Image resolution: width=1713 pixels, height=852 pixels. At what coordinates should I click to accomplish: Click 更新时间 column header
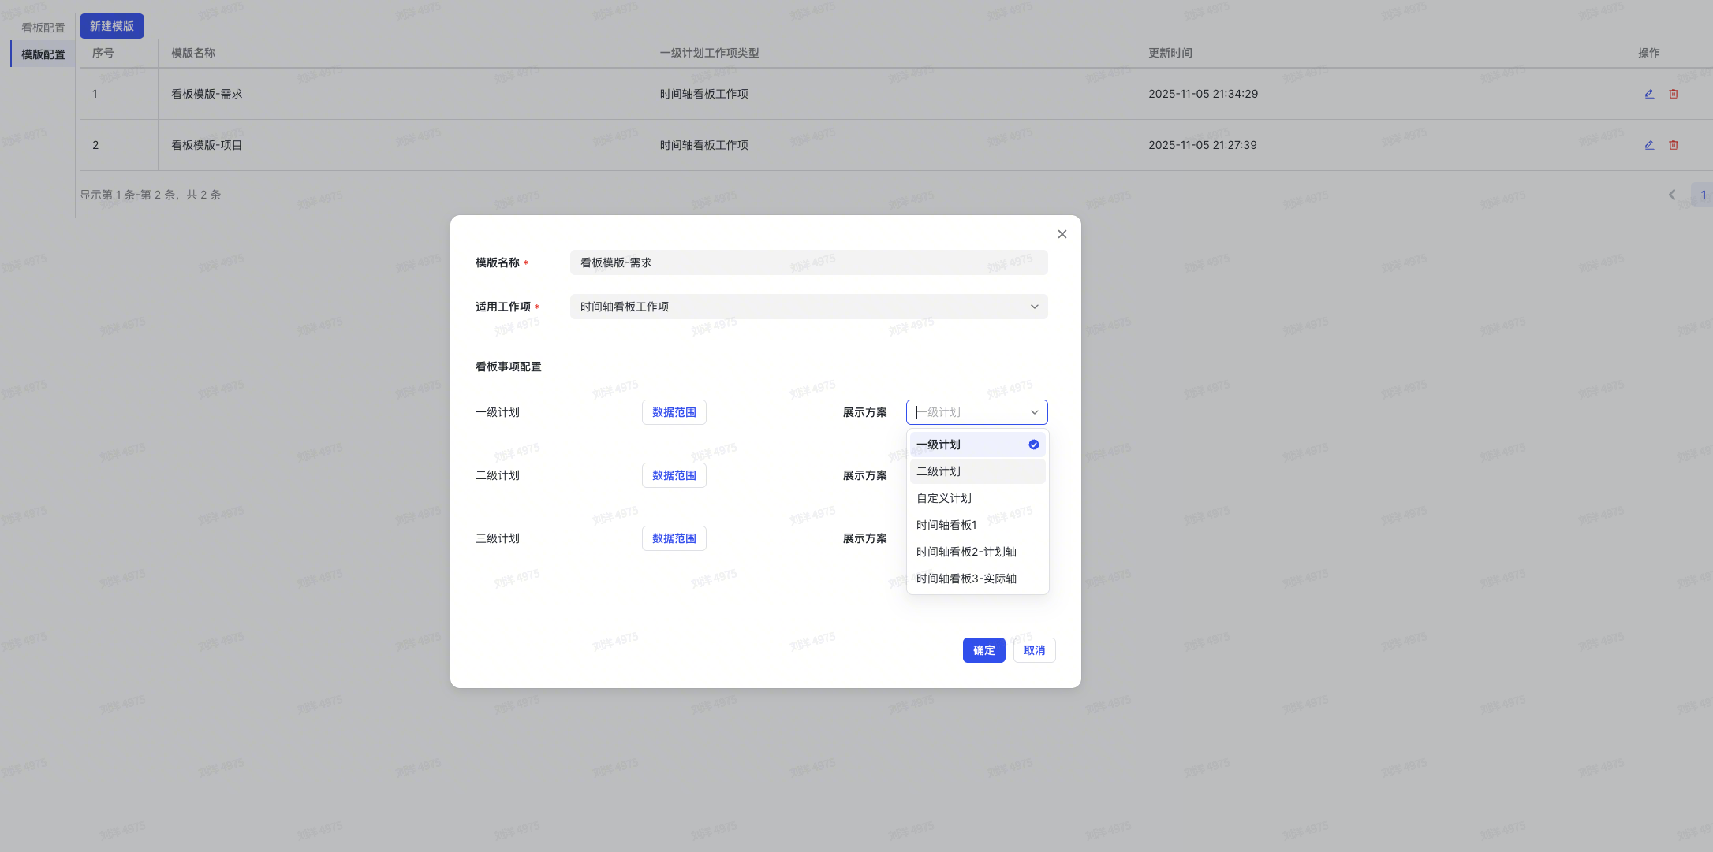click(x=1170, y=53)
